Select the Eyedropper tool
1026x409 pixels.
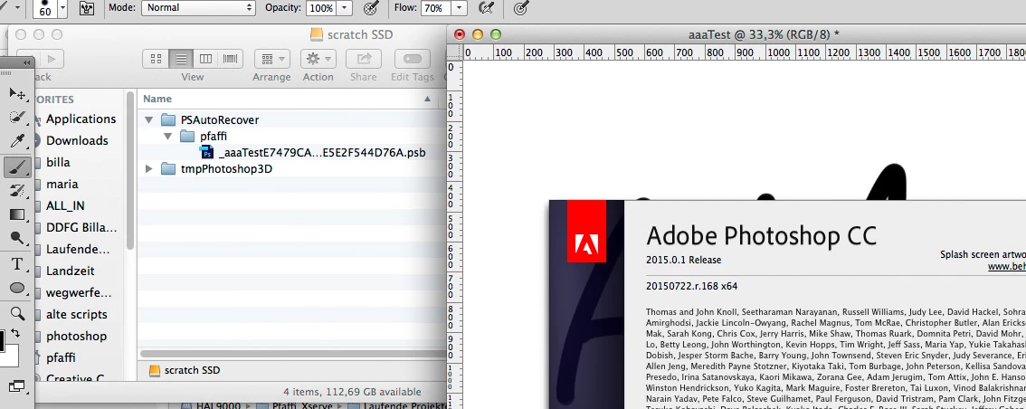tap(17, 142)
